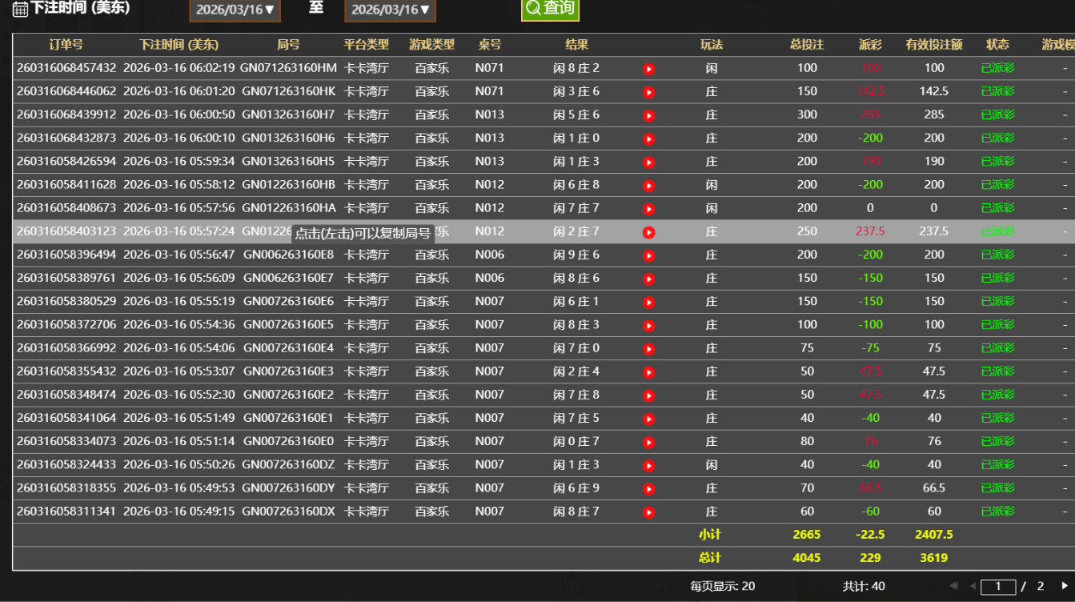Viewport: 1075px width, 602px height.
Task: Play replay for round GN007263160E0
Action: coord(648,442)
